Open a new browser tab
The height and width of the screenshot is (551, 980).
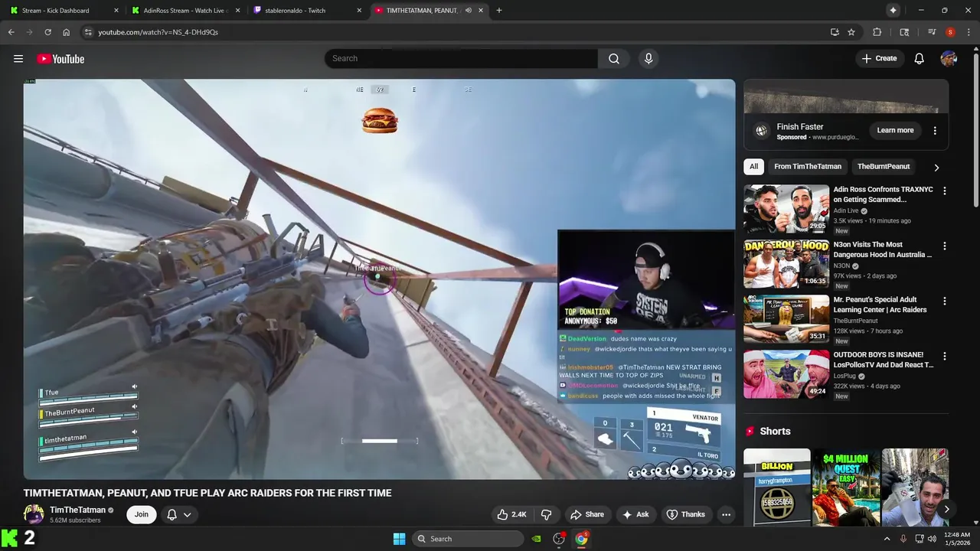499,10
